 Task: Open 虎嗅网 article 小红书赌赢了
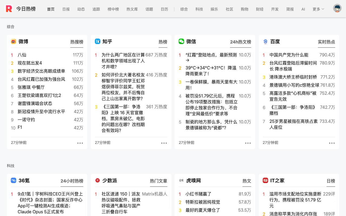pos(198,194)
